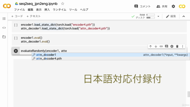Move cell up with the arrow icon
This screenshot has height=107, width=190.
tap(151, 46)
